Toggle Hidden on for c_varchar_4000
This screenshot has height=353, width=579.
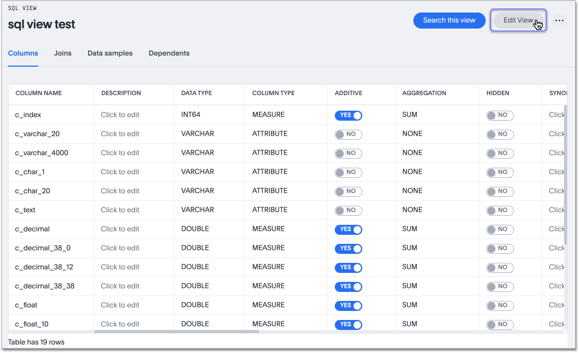point(499,153)
